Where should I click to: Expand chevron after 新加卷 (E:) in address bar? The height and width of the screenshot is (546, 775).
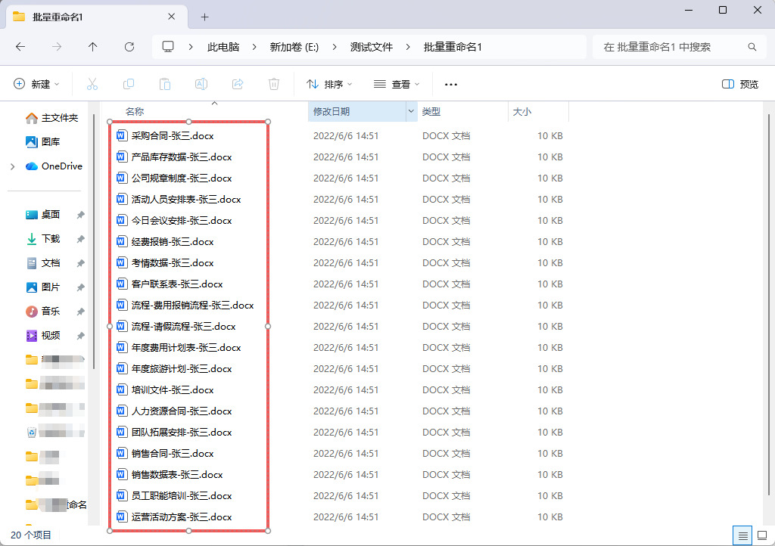(x=335, y=47)
